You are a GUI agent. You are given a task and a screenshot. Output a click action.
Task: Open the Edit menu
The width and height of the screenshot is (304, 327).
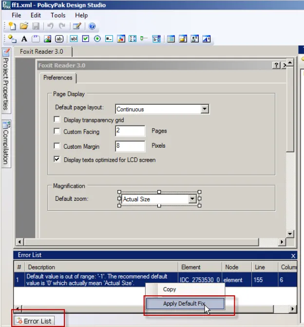tap(36, 15)
